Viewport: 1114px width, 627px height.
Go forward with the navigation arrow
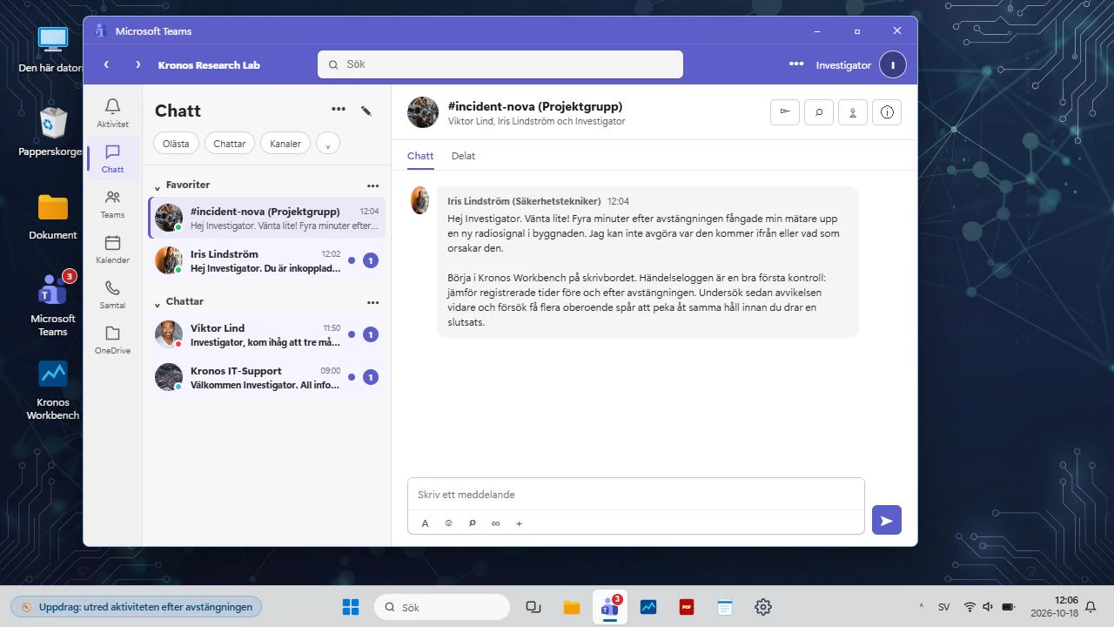coord(138,64)
